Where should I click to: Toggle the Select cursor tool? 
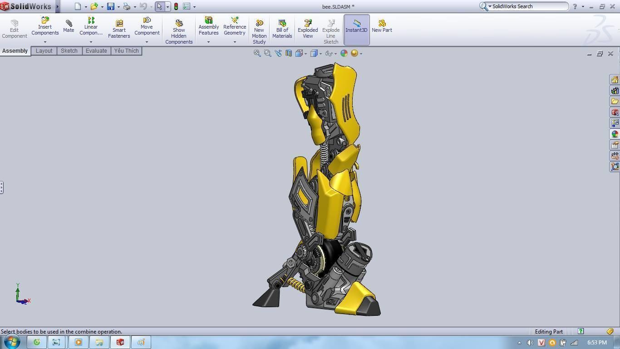[x=159, y=6]
